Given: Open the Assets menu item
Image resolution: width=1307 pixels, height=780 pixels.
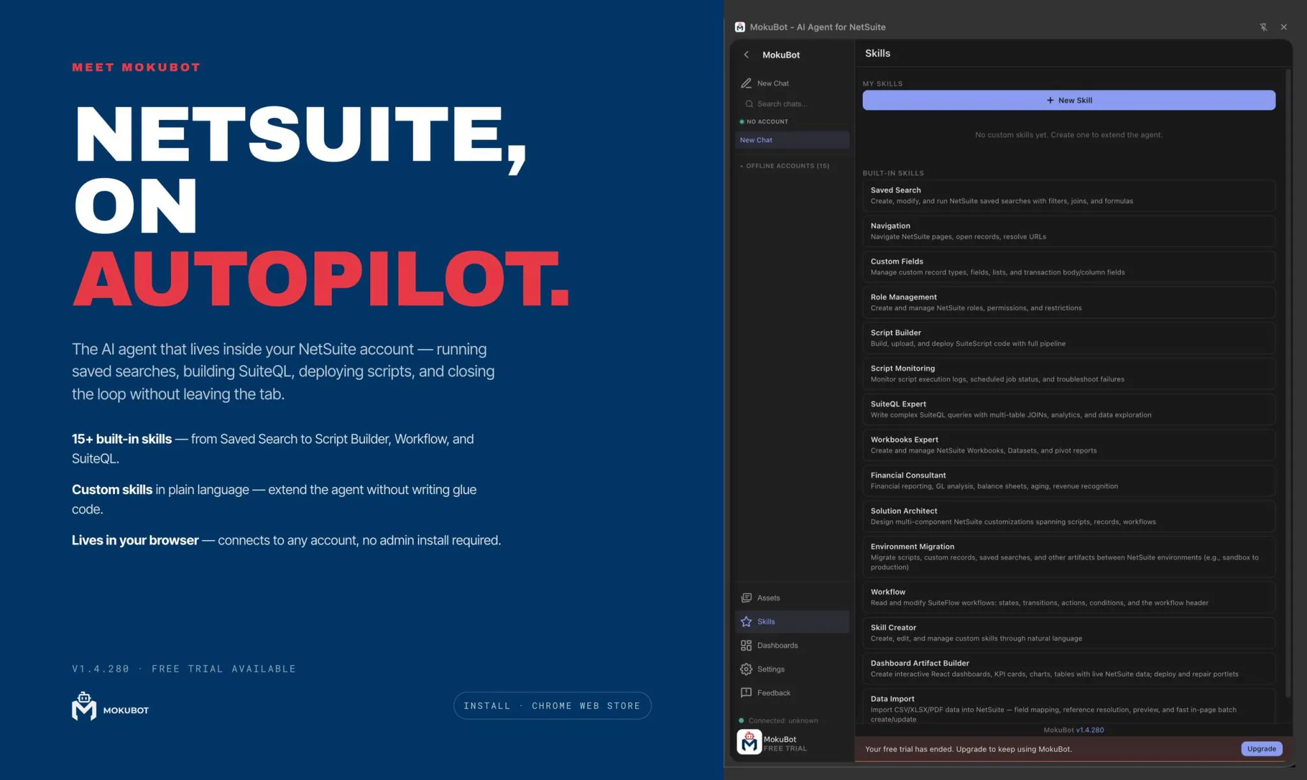Looking at the screenshot, I should pos(792,598).
